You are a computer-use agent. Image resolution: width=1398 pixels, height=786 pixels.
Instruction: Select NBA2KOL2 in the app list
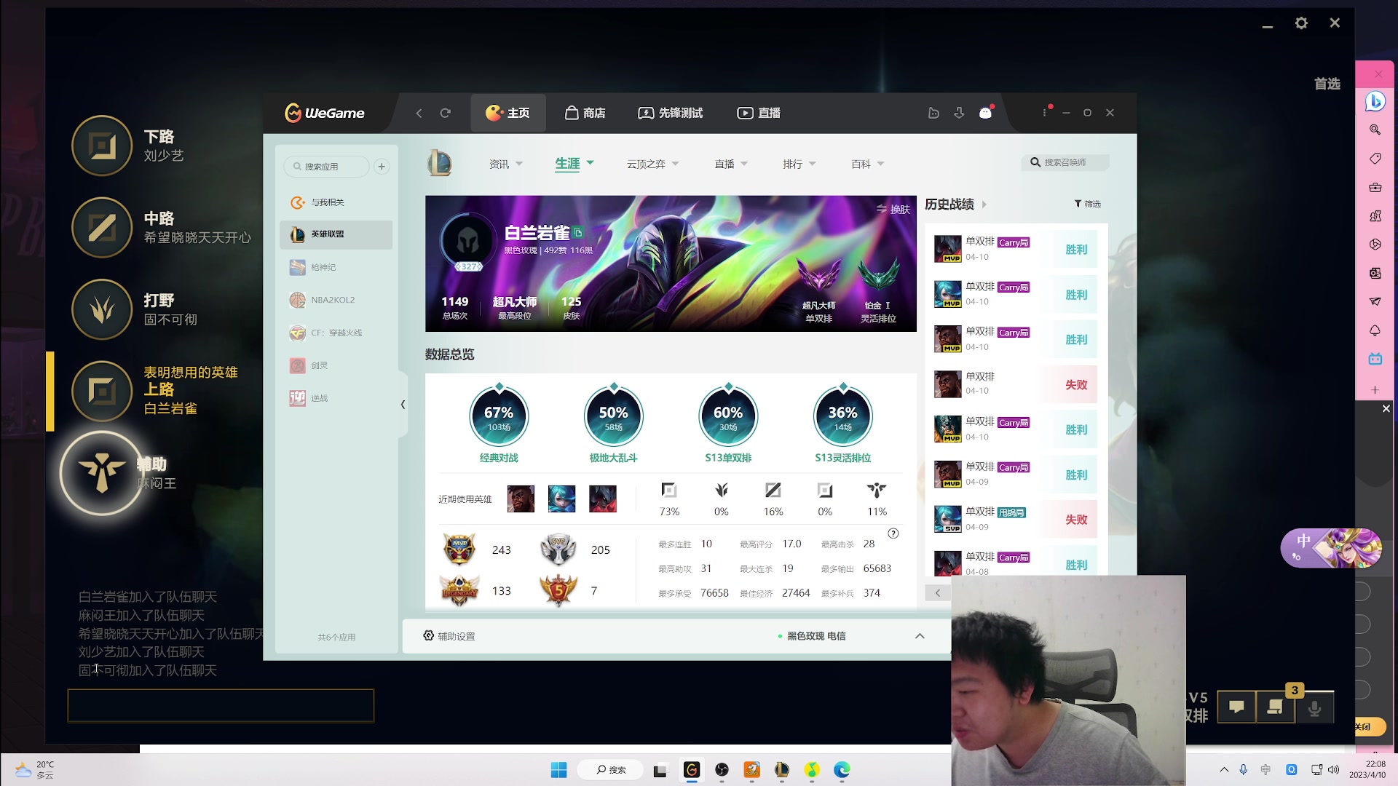click(336, 300)
